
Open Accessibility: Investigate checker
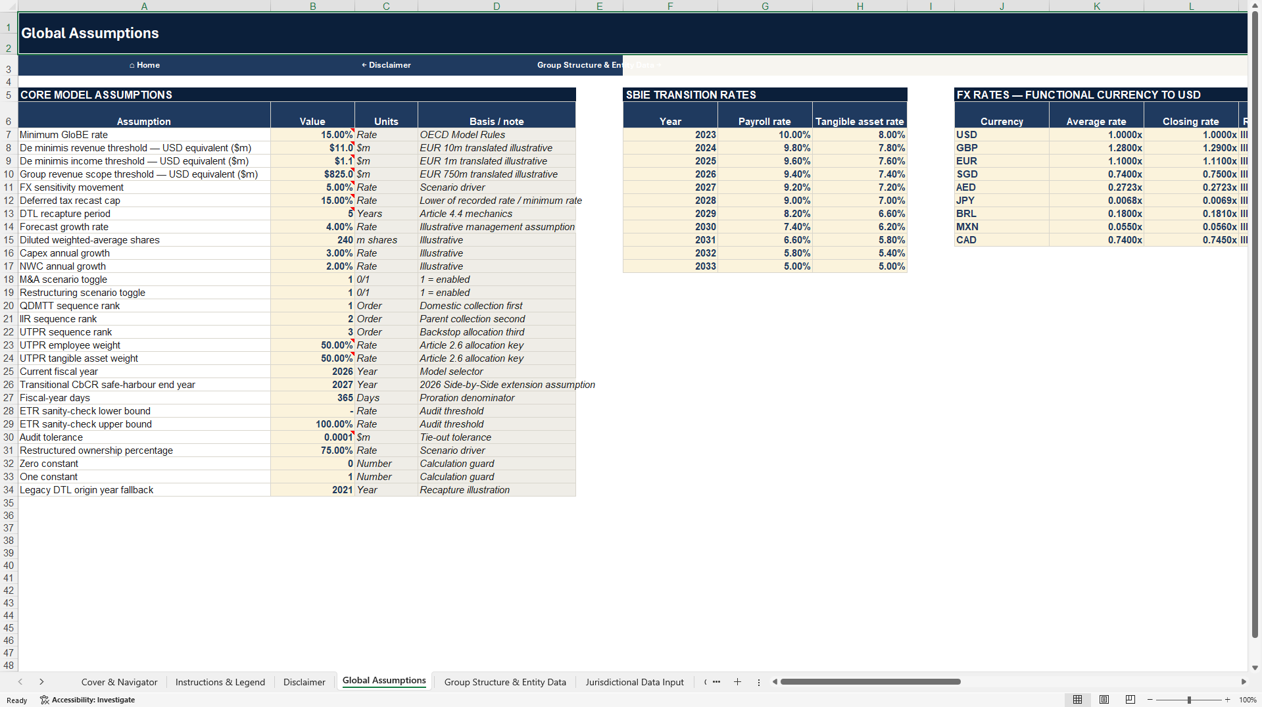(x=87, y=700)
